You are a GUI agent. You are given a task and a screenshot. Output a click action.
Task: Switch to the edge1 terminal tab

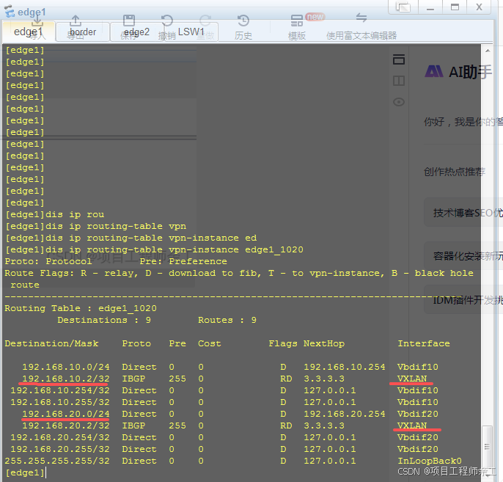(28, 32)
